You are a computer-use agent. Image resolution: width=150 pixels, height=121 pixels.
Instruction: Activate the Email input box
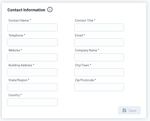[99, 42]
